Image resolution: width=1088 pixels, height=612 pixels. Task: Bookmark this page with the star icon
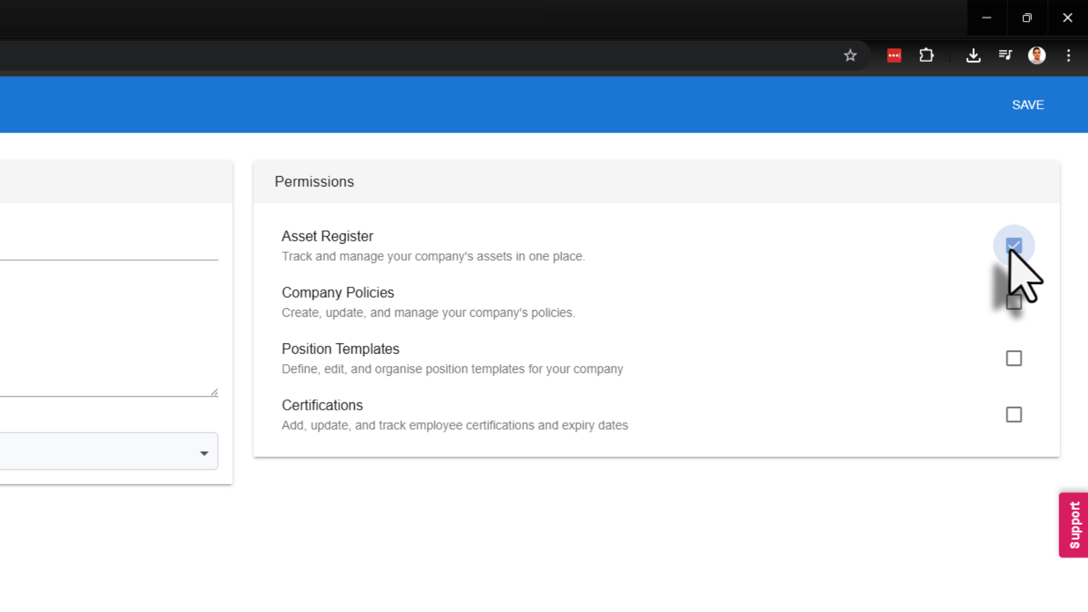(850, 56)
